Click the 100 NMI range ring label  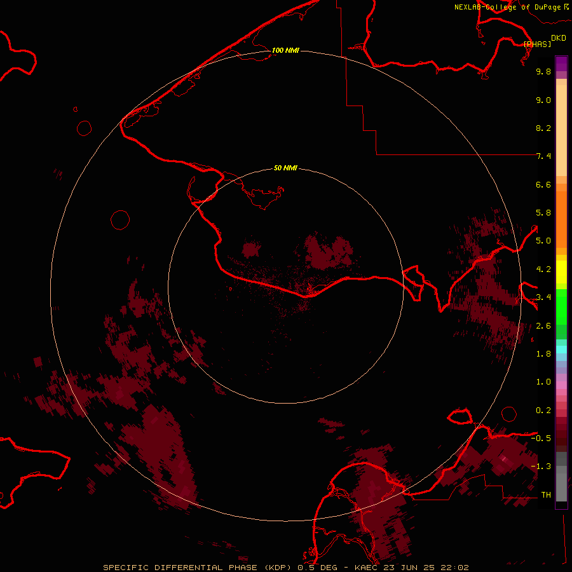tap(285, 50)
